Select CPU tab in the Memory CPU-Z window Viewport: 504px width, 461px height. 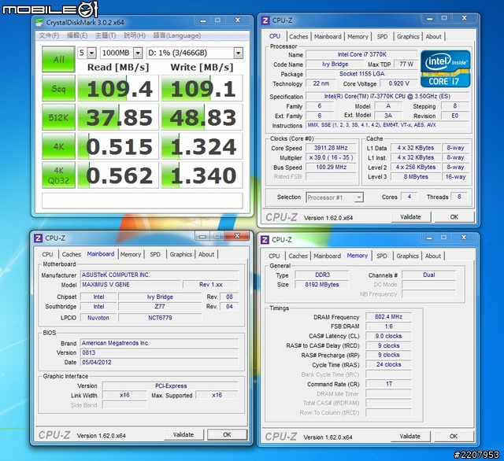click(x=274, y=256)
